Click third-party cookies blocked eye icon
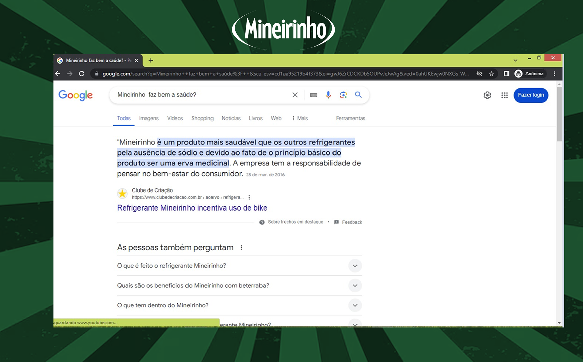This screenshot has width=583, height=362. pos(479,74)
